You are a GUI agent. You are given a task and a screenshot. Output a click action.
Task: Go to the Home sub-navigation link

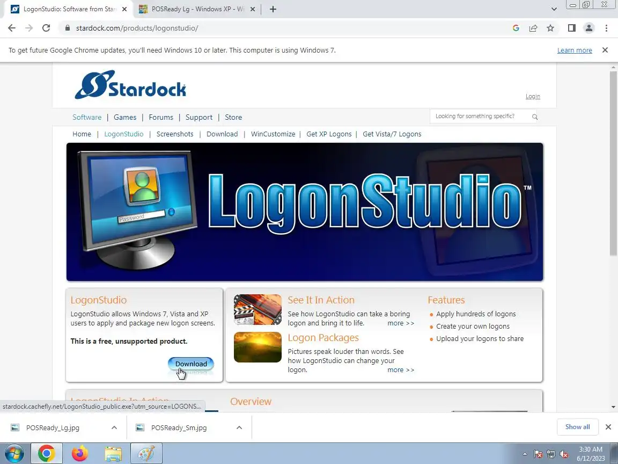point(82,134)
